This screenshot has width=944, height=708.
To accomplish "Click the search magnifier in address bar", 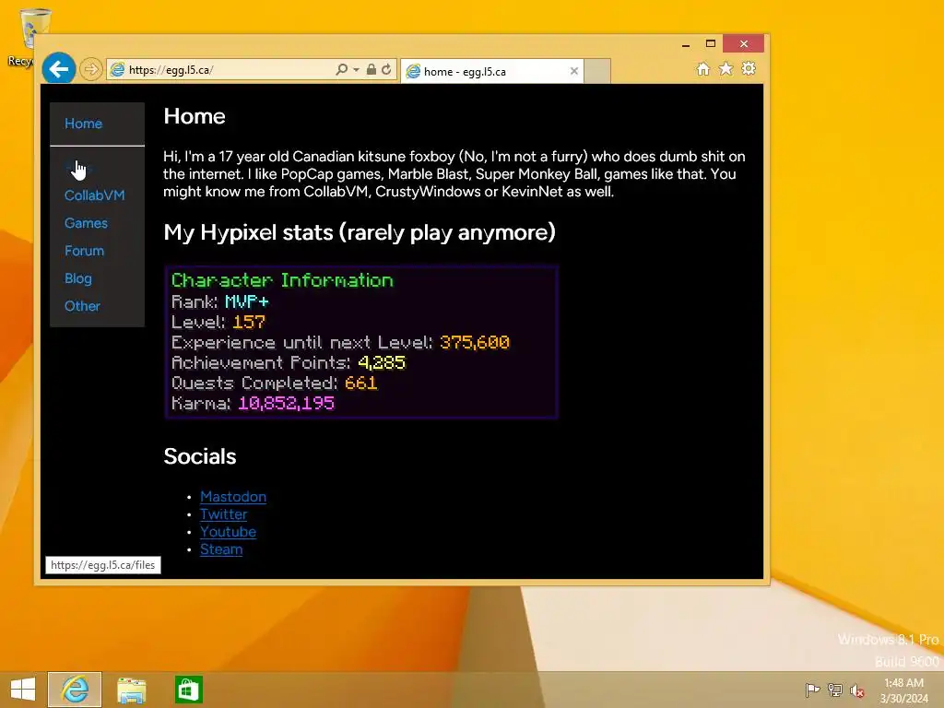I will click(x=341, y=70).
